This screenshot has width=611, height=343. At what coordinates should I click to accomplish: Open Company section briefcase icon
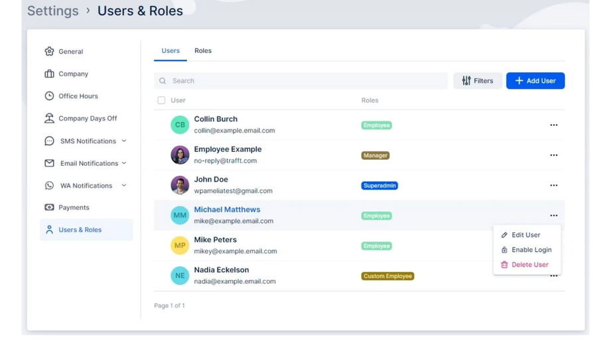point(49,74)
